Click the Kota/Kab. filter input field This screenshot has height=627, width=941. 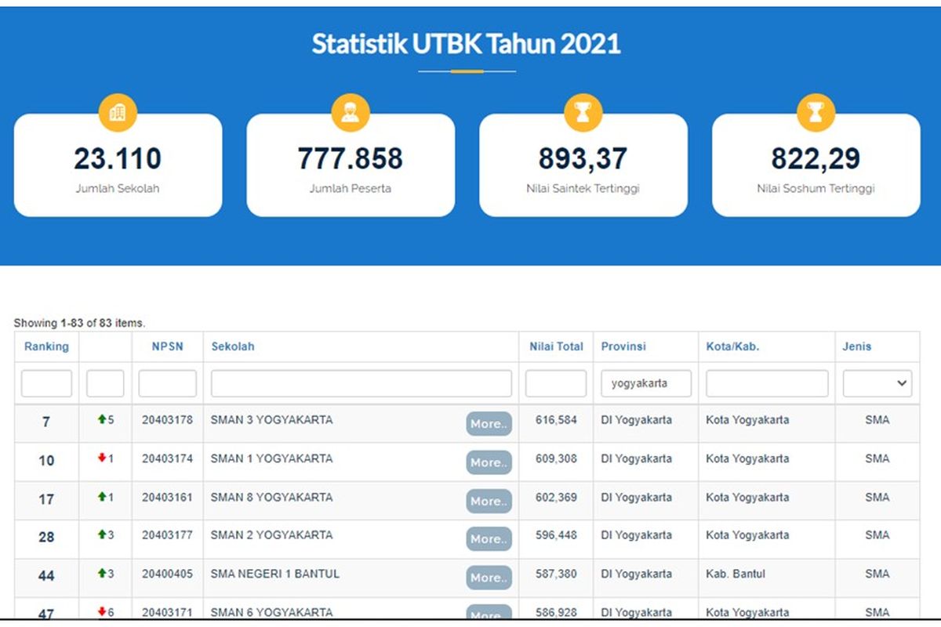(766, 383)
